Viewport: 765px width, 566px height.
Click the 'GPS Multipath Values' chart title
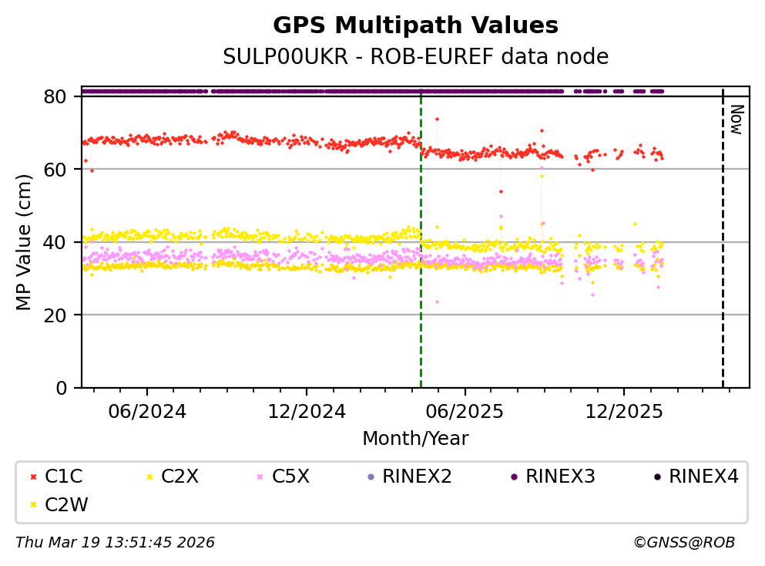tap(415, 25)
